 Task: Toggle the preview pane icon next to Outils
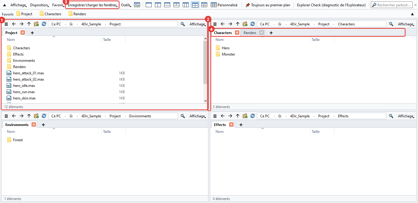tap(137, 5)
